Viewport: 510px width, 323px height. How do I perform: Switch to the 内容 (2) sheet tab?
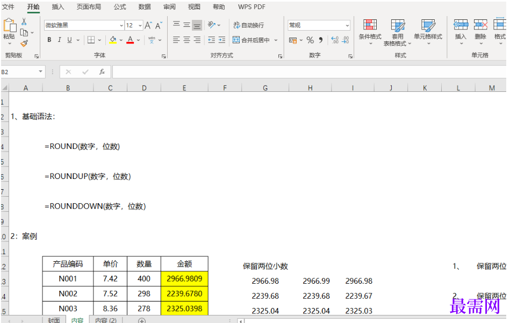tap(105, 320)
